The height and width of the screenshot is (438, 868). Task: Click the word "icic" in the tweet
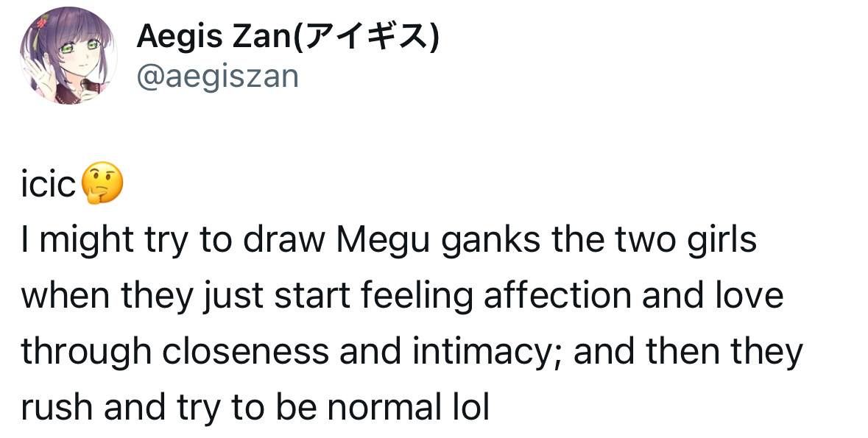click(x=48, y=184)
